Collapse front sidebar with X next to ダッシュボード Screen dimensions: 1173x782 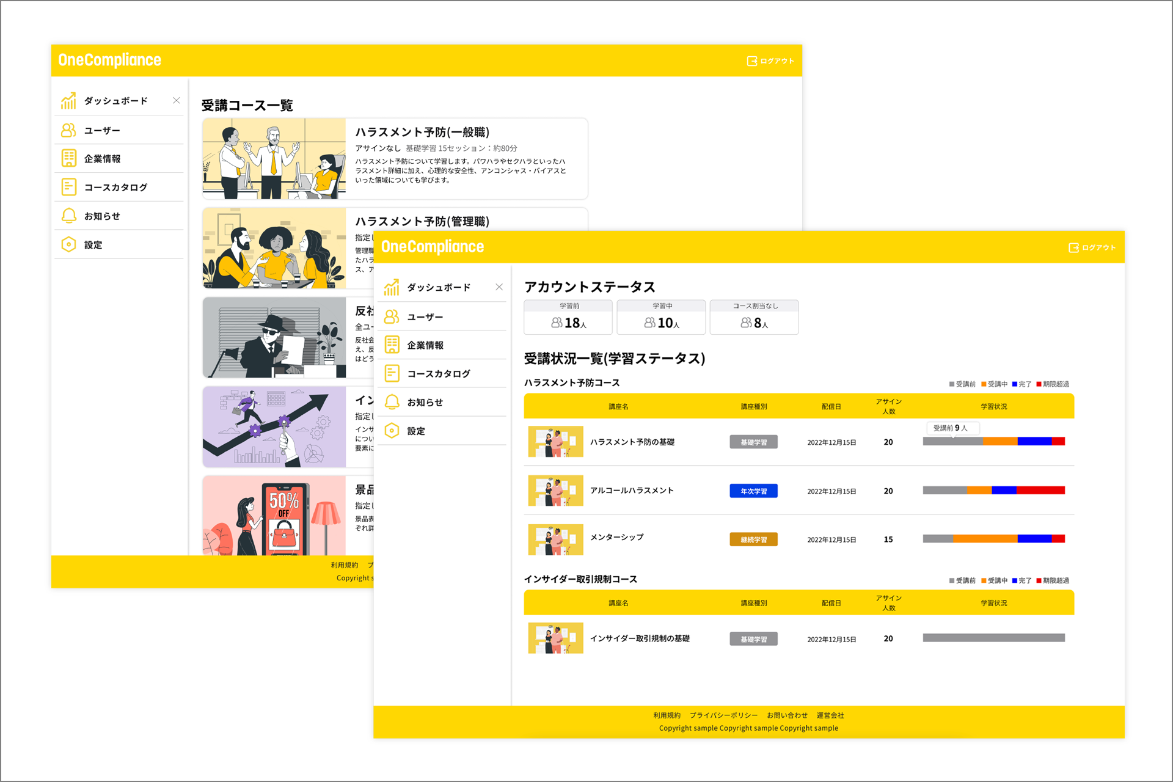pos(499,287)
